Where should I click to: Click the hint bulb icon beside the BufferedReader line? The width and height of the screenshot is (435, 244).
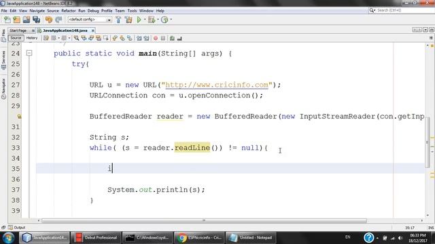tap(19, 117)
